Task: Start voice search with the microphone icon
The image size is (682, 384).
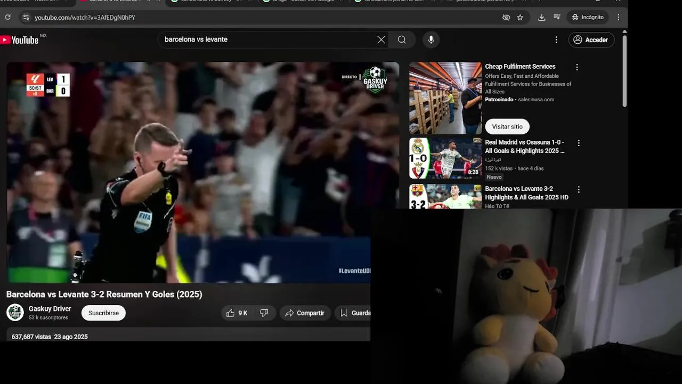Action: click(x=431, y=39)
